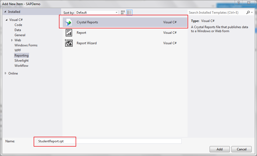The width and height of the screenshot is (257, 156).
Task: Select the Windows Forms category
Action: coord(26,45)
